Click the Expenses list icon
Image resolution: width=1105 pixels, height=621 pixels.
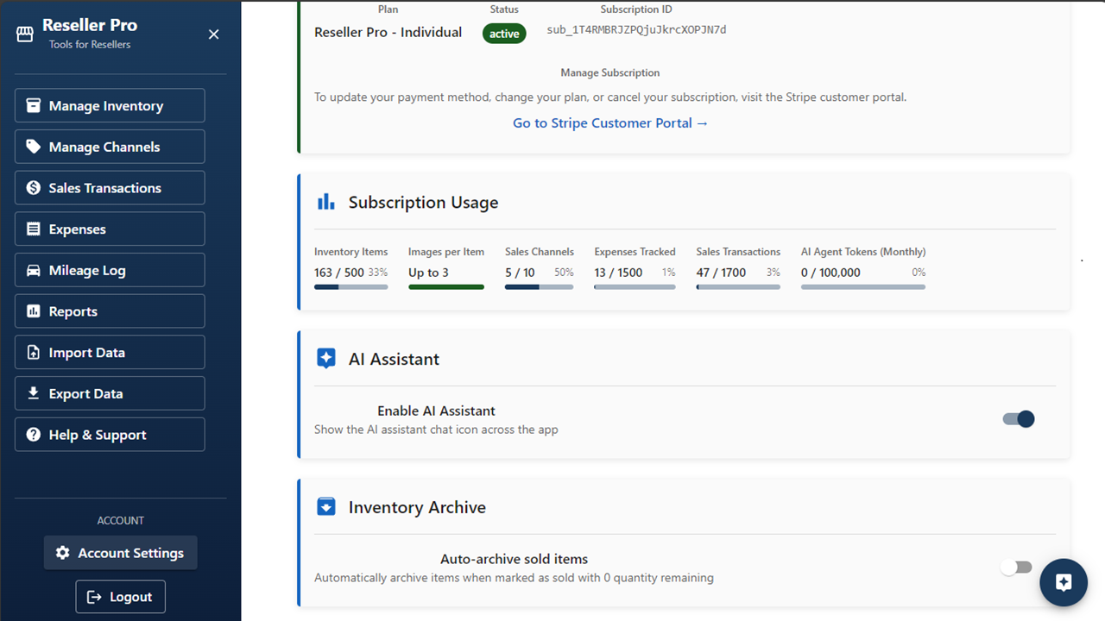click(34, 229)
